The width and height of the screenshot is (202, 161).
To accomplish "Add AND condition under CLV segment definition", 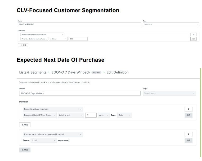I will tap(23, 45).
